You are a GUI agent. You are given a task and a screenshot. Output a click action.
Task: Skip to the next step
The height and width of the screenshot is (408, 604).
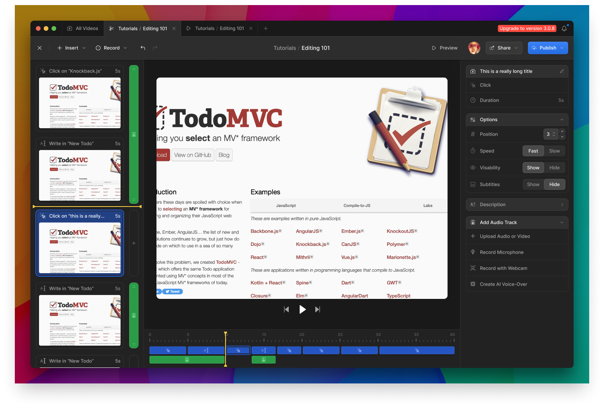[318, 309]
